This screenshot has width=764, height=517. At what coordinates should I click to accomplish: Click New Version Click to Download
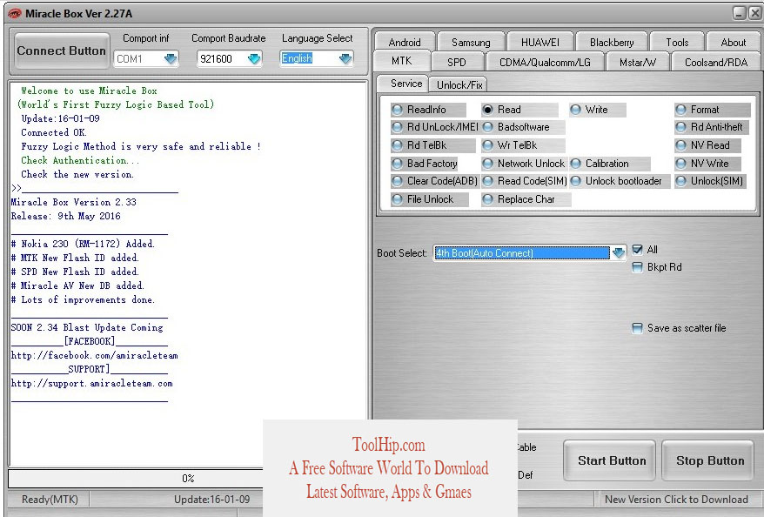676,500
